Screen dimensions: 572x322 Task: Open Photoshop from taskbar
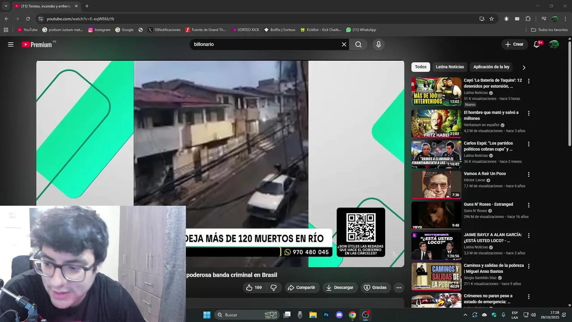(x=326, y=315)
